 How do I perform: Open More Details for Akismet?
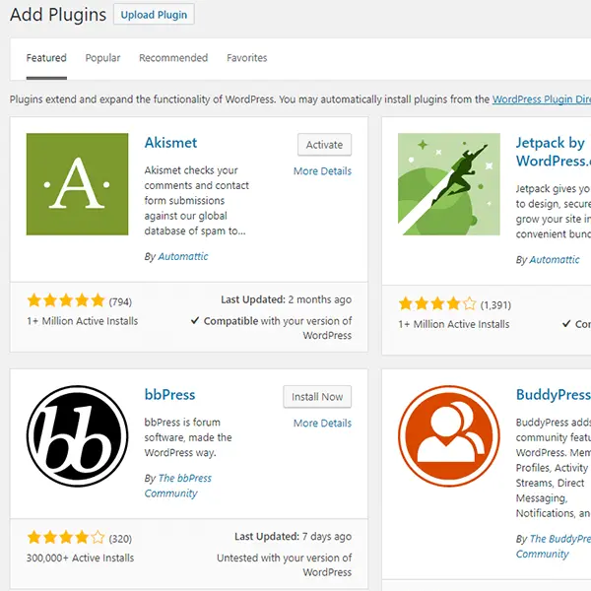pos(322,171)
